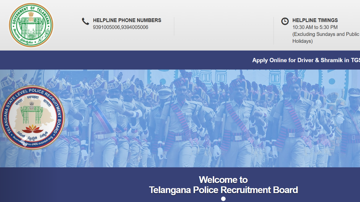Click the Telugu text on the Telangana emblem
360x202 pixels.
point(31,42)
